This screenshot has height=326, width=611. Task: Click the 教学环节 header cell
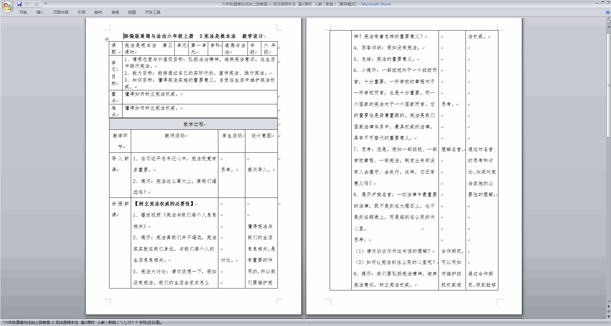click(x=120, y=141)
